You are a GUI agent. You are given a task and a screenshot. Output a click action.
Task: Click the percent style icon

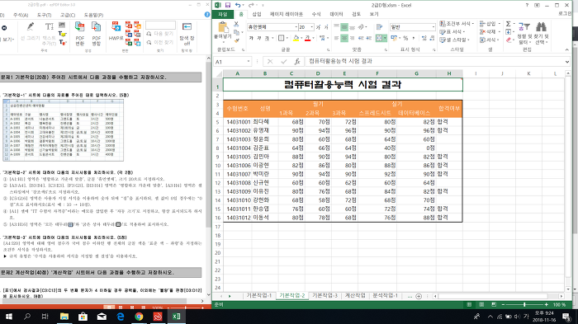405,38
